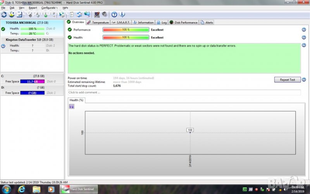Open the Report menu
310x194 pixels.
(33, 8)
